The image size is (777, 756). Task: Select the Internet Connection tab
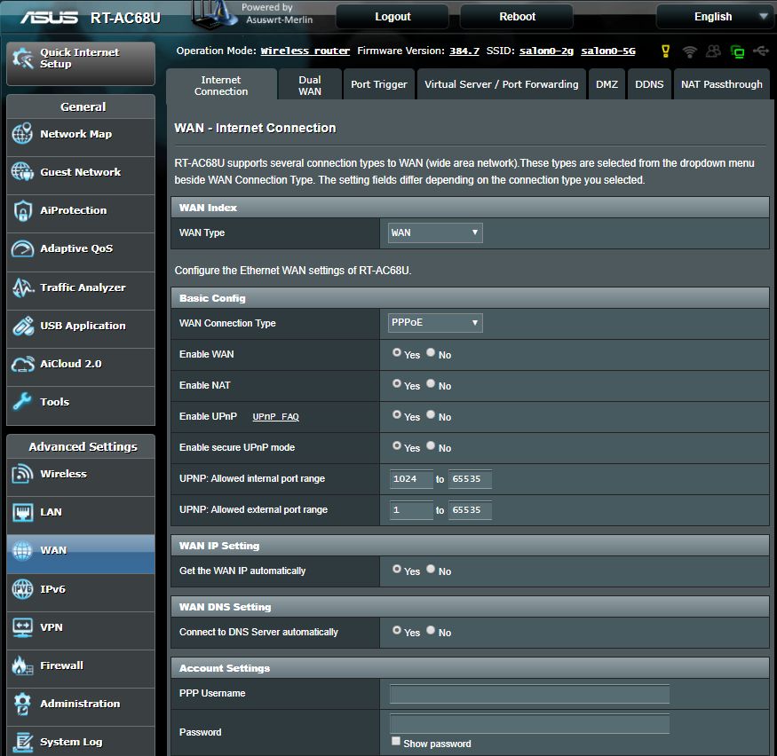click(x=221, y=85)
